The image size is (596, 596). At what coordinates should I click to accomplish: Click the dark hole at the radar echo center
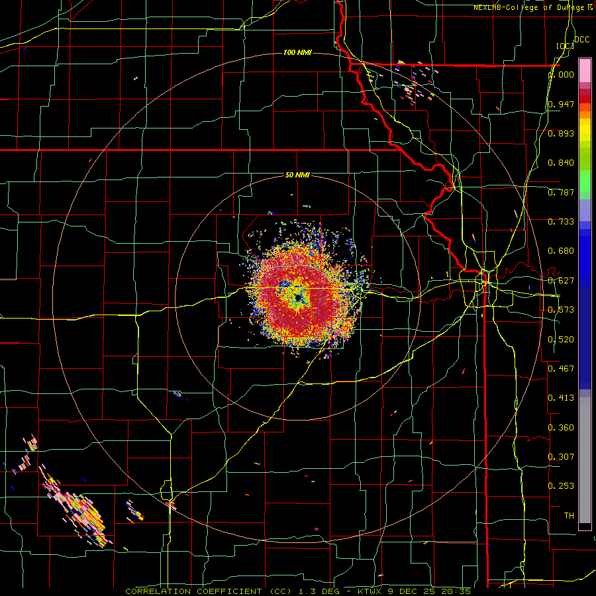point(298,298)
